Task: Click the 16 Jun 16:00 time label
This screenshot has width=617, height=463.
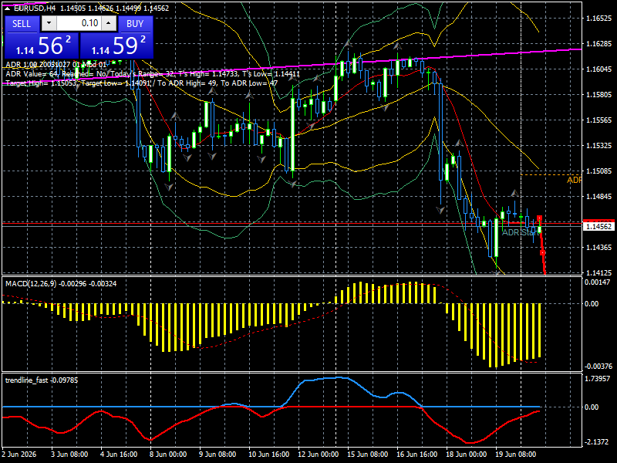Action: click(x=416, y=454)
